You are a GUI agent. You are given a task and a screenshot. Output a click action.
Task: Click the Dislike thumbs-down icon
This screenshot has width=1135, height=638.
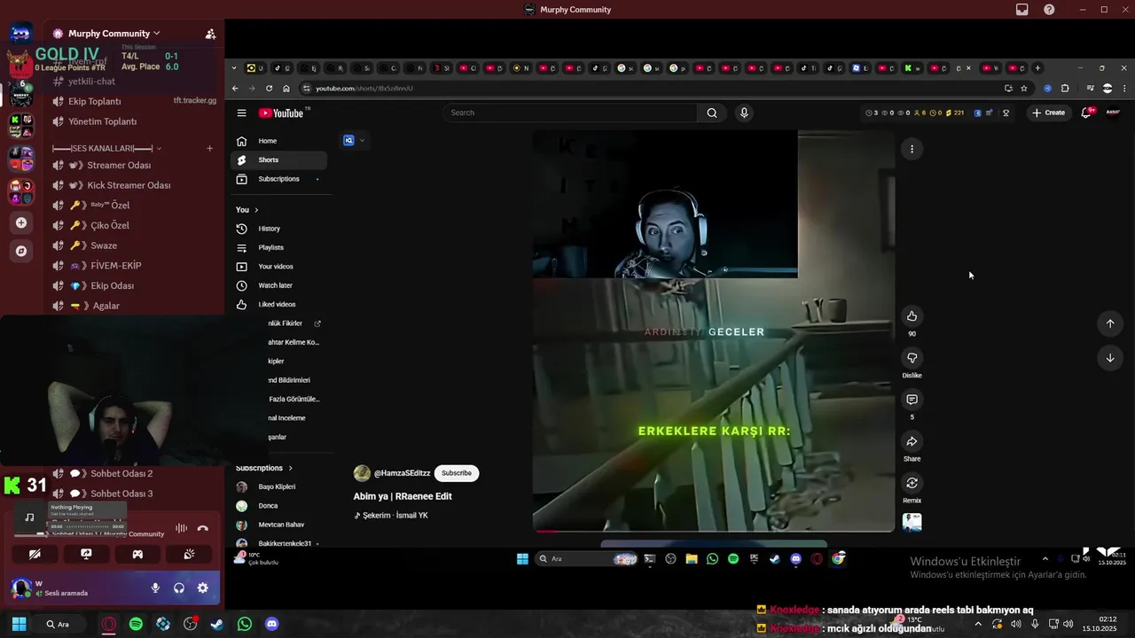[912, 358]
